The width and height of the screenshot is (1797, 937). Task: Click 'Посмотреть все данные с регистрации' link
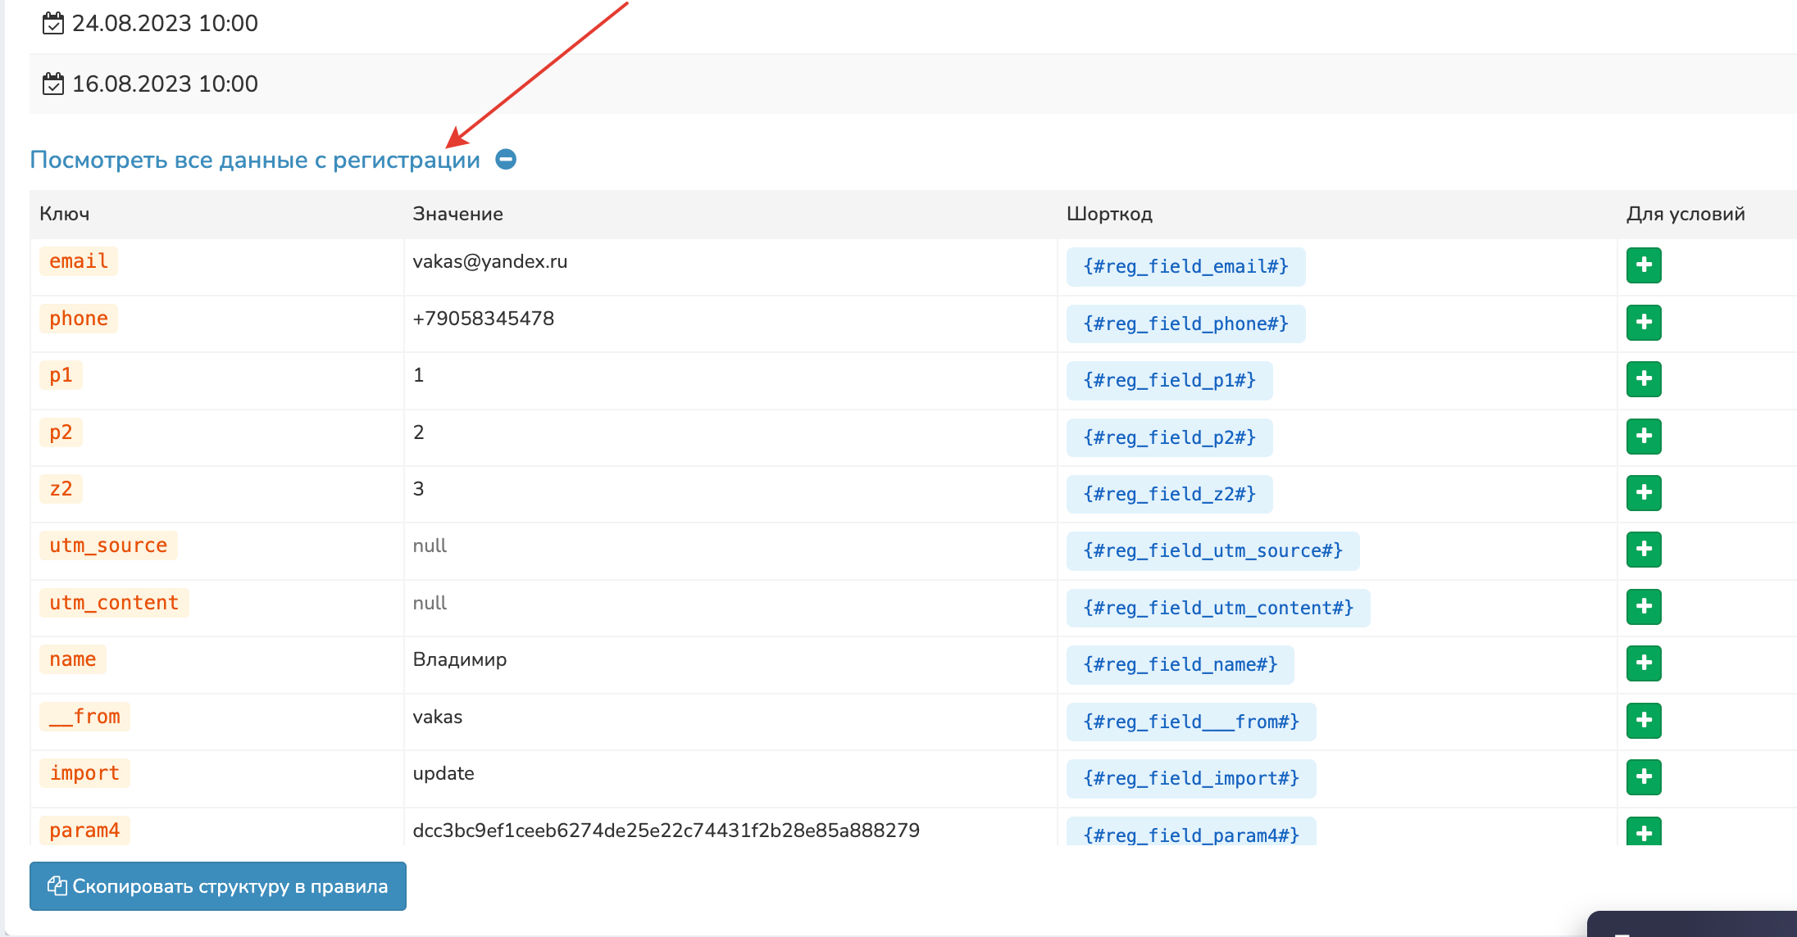255,160
